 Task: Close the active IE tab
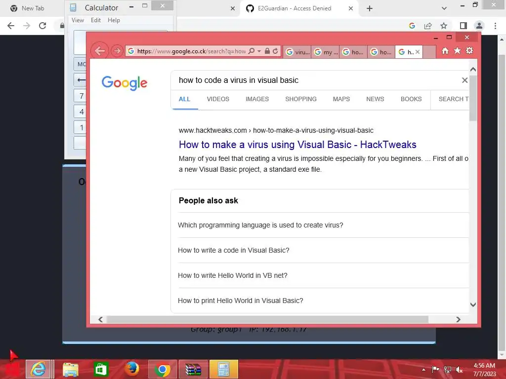418,51
